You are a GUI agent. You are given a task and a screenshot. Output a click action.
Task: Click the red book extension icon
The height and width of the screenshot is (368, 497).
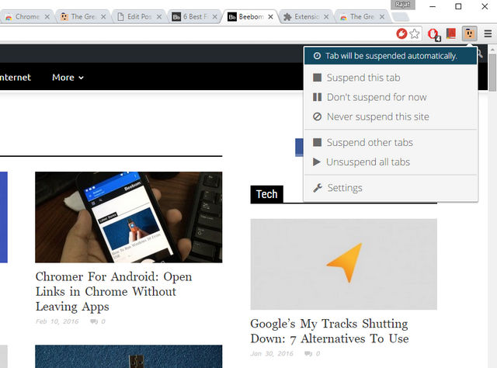tap(451, 33)
